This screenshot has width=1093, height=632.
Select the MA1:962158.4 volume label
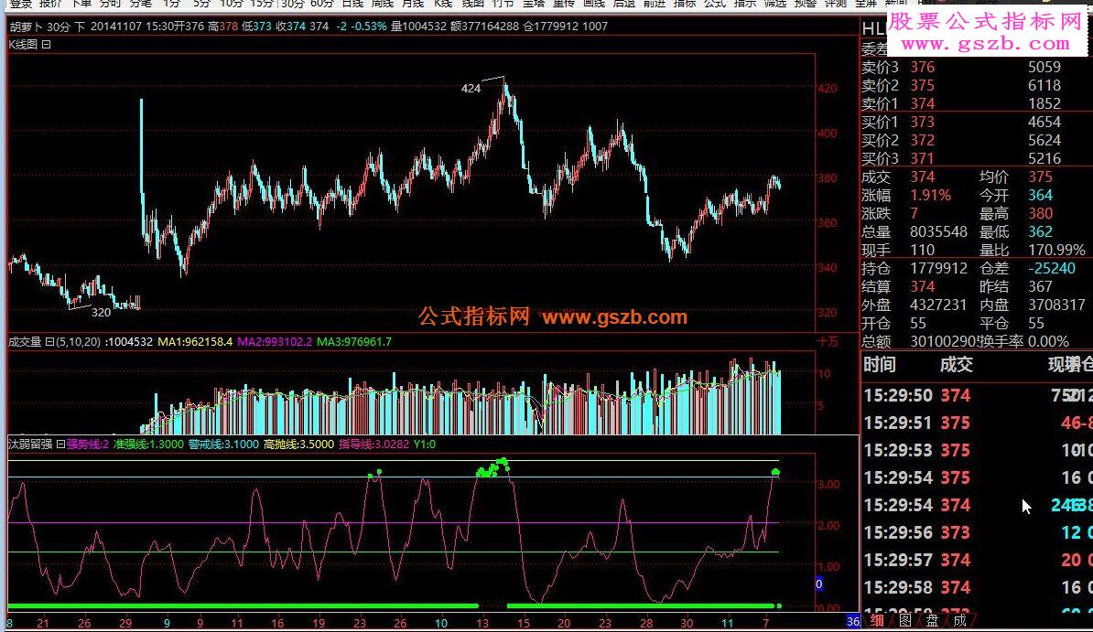click(195, 342)
